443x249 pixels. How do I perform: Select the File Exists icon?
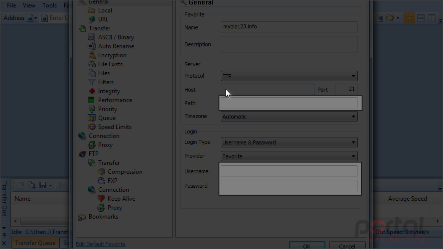[92, 64]
